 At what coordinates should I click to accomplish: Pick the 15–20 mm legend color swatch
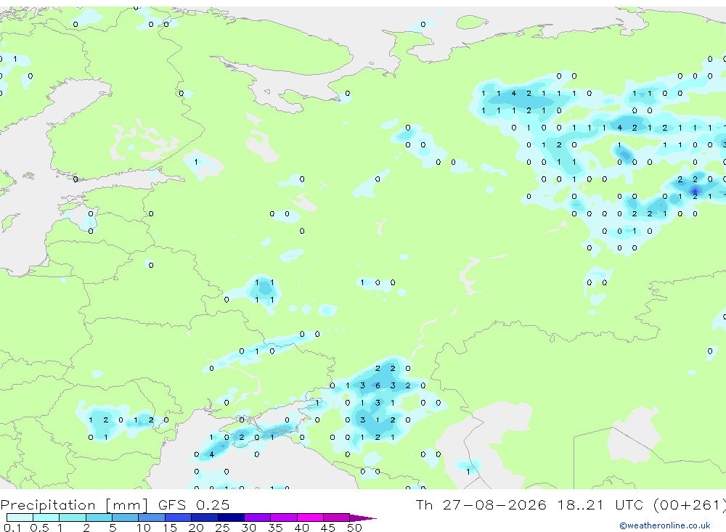pos(179,517)
